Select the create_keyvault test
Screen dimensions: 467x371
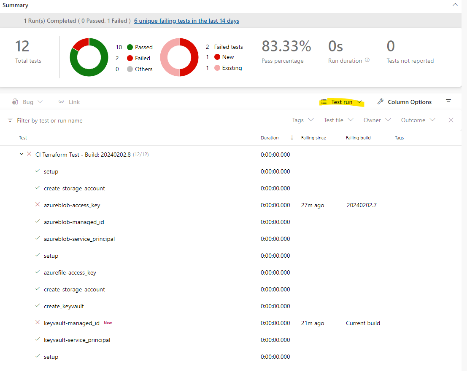(64, 306)
